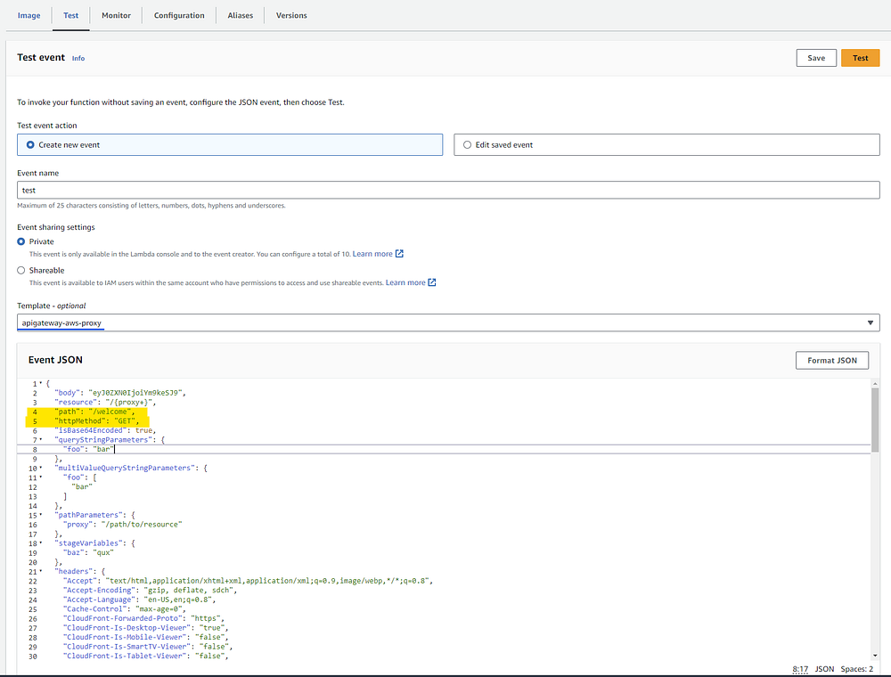Collapse the root object fold at line 1
This screenshot has height=677, width=891.
[41, 383]
